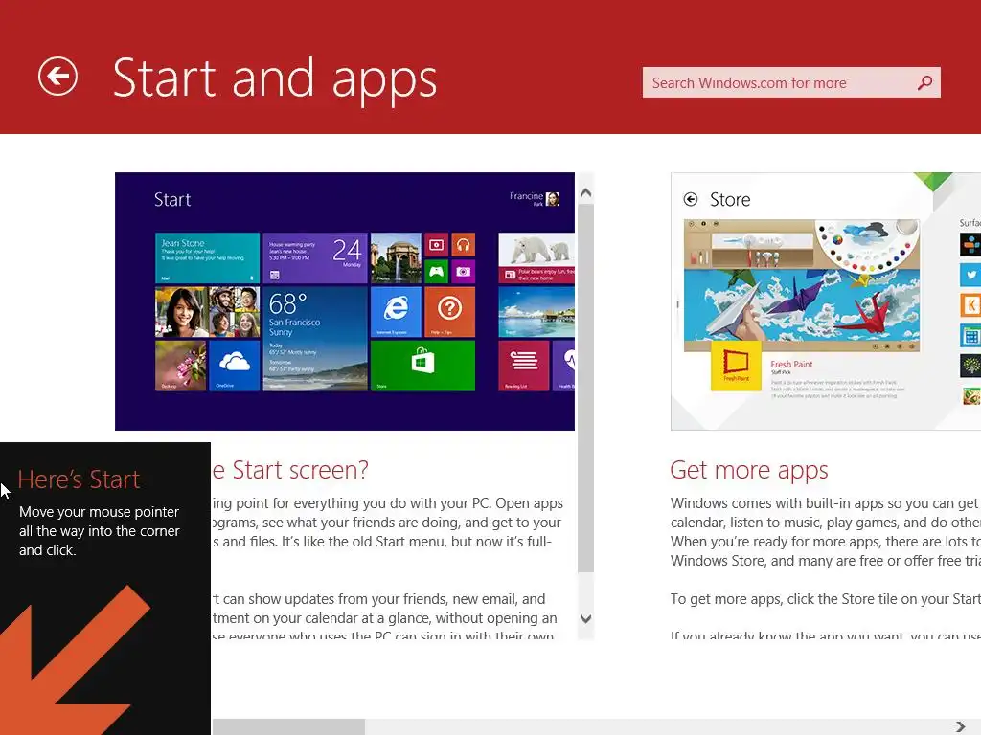This screenshot has width=981, height=735.
Task: Click the green Xbox games tile
Action: [436, 271]
